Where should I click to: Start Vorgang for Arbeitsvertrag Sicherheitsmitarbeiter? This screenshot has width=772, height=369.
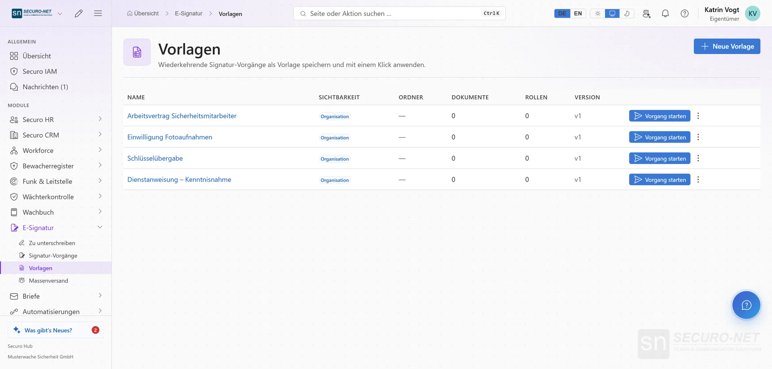660,116
